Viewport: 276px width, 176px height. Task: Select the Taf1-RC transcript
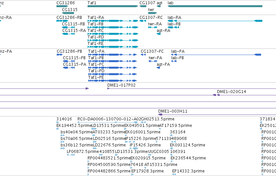(x=113, y=34)
